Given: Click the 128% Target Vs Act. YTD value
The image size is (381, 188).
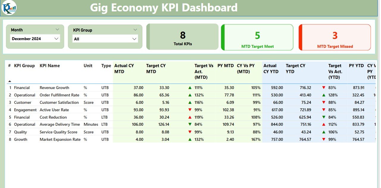Looking at the screenshot, I should pyautogui.click(x=333, y=95).
